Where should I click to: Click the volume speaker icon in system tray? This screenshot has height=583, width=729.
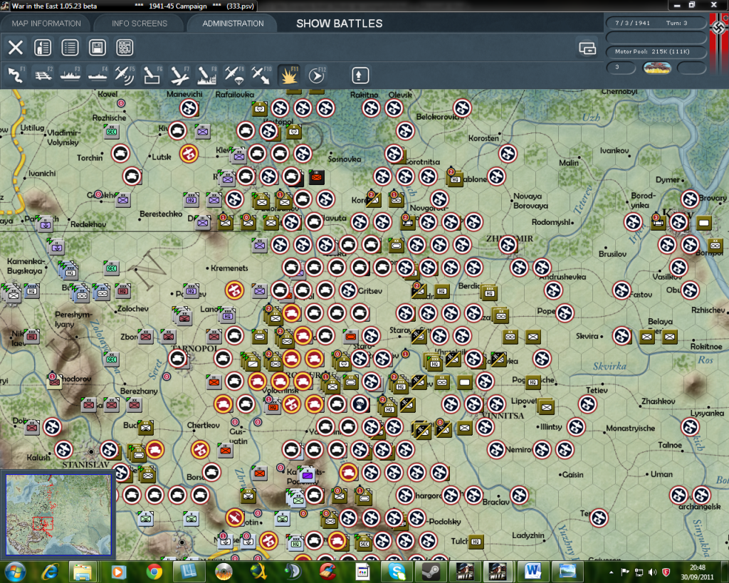tap(652, 572)
